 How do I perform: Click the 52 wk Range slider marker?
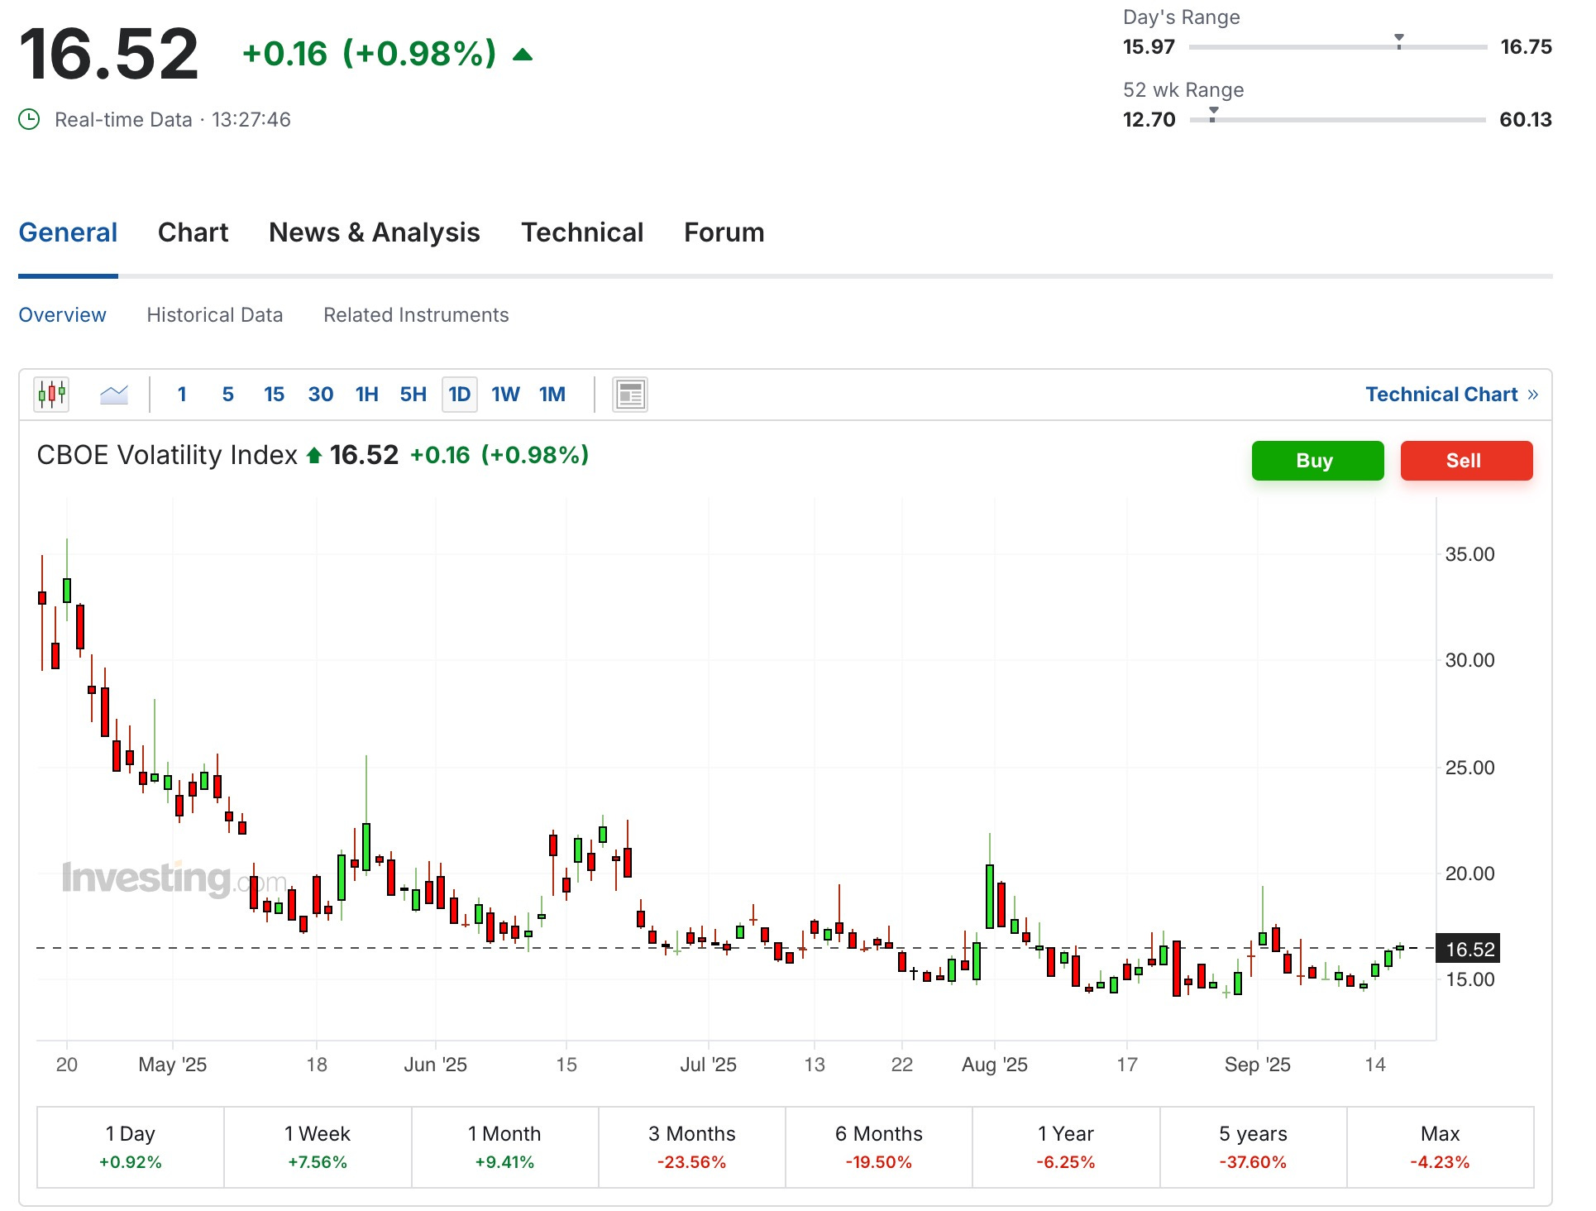(x=1213, y=114)
